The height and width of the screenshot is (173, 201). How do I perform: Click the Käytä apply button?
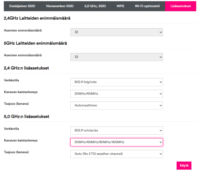(x=184, y=166)
